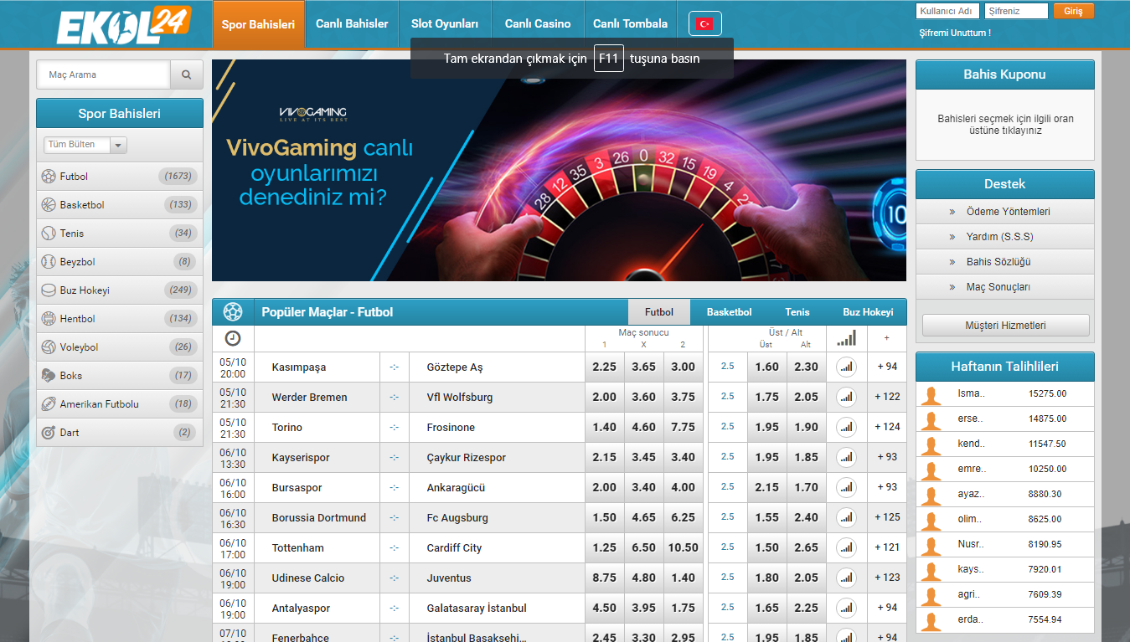Select the Turkish flag language icon
The width and height of the screenshot is (1130, 642).
pyautogui.click(x=704, y=23)
